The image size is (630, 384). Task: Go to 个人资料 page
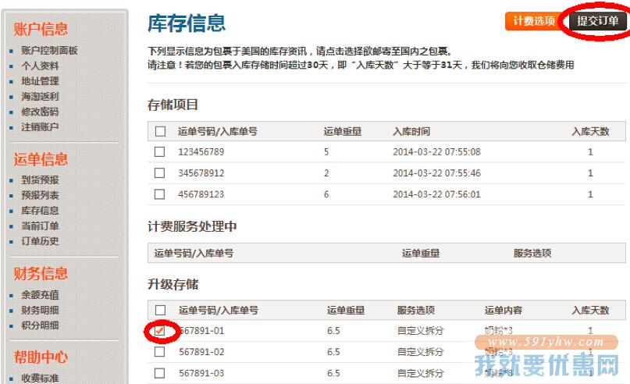(x=40, y=66)
